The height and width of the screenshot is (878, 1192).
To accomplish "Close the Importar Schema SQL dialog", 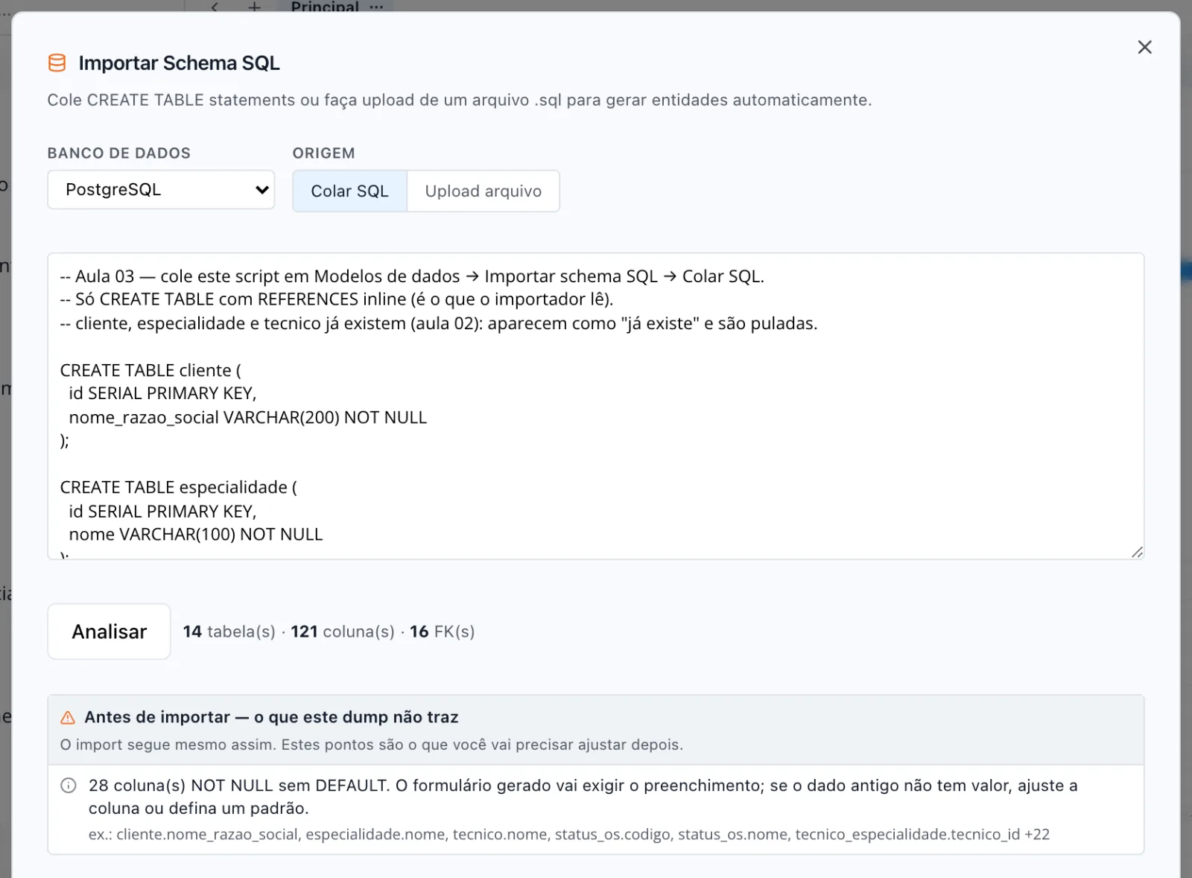I will coord(1144,47).
